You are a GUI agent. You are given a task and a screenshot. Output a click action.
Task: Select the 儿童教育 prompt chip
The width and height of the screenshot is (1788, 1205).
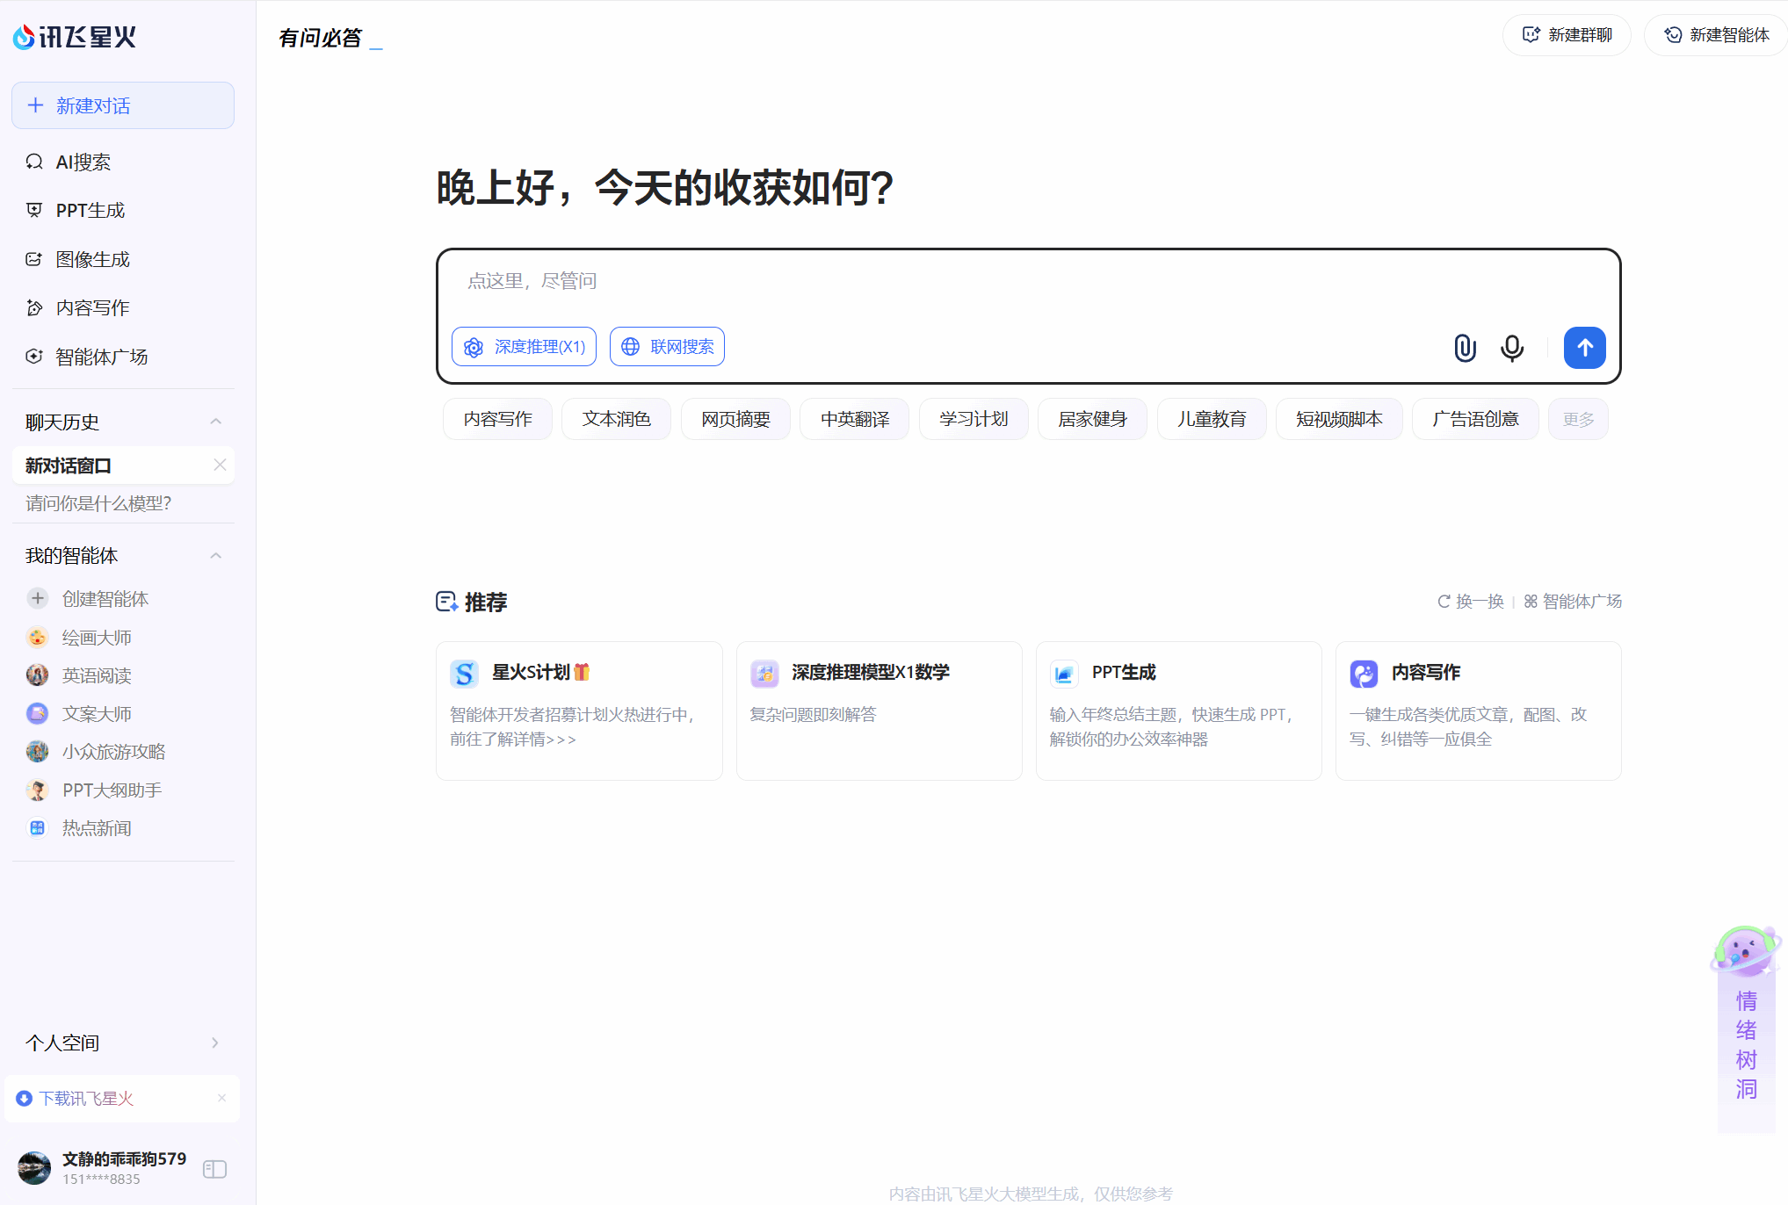(1212, 419)
